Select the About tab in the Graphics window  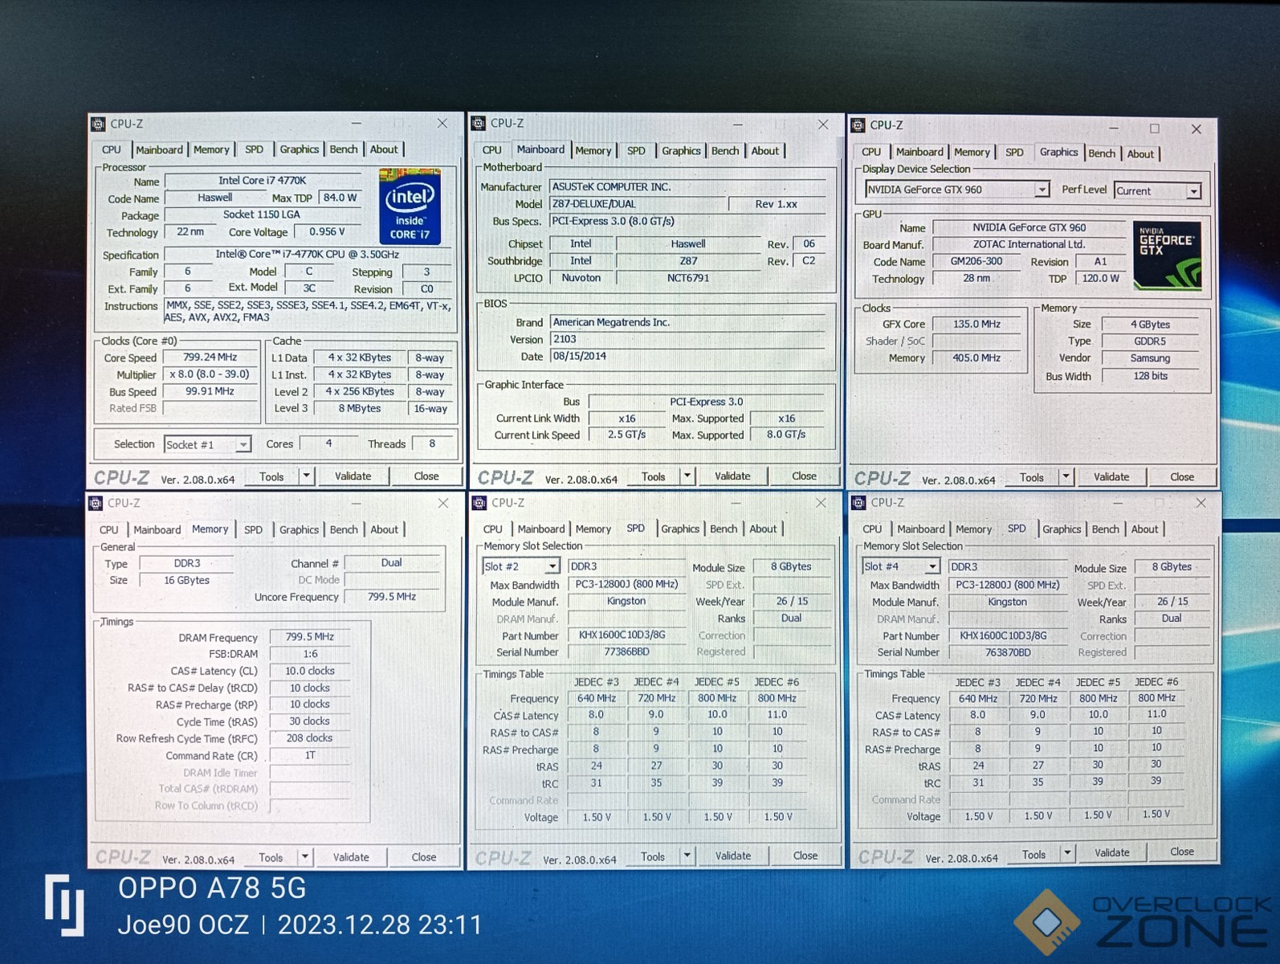pos(1140,153)
